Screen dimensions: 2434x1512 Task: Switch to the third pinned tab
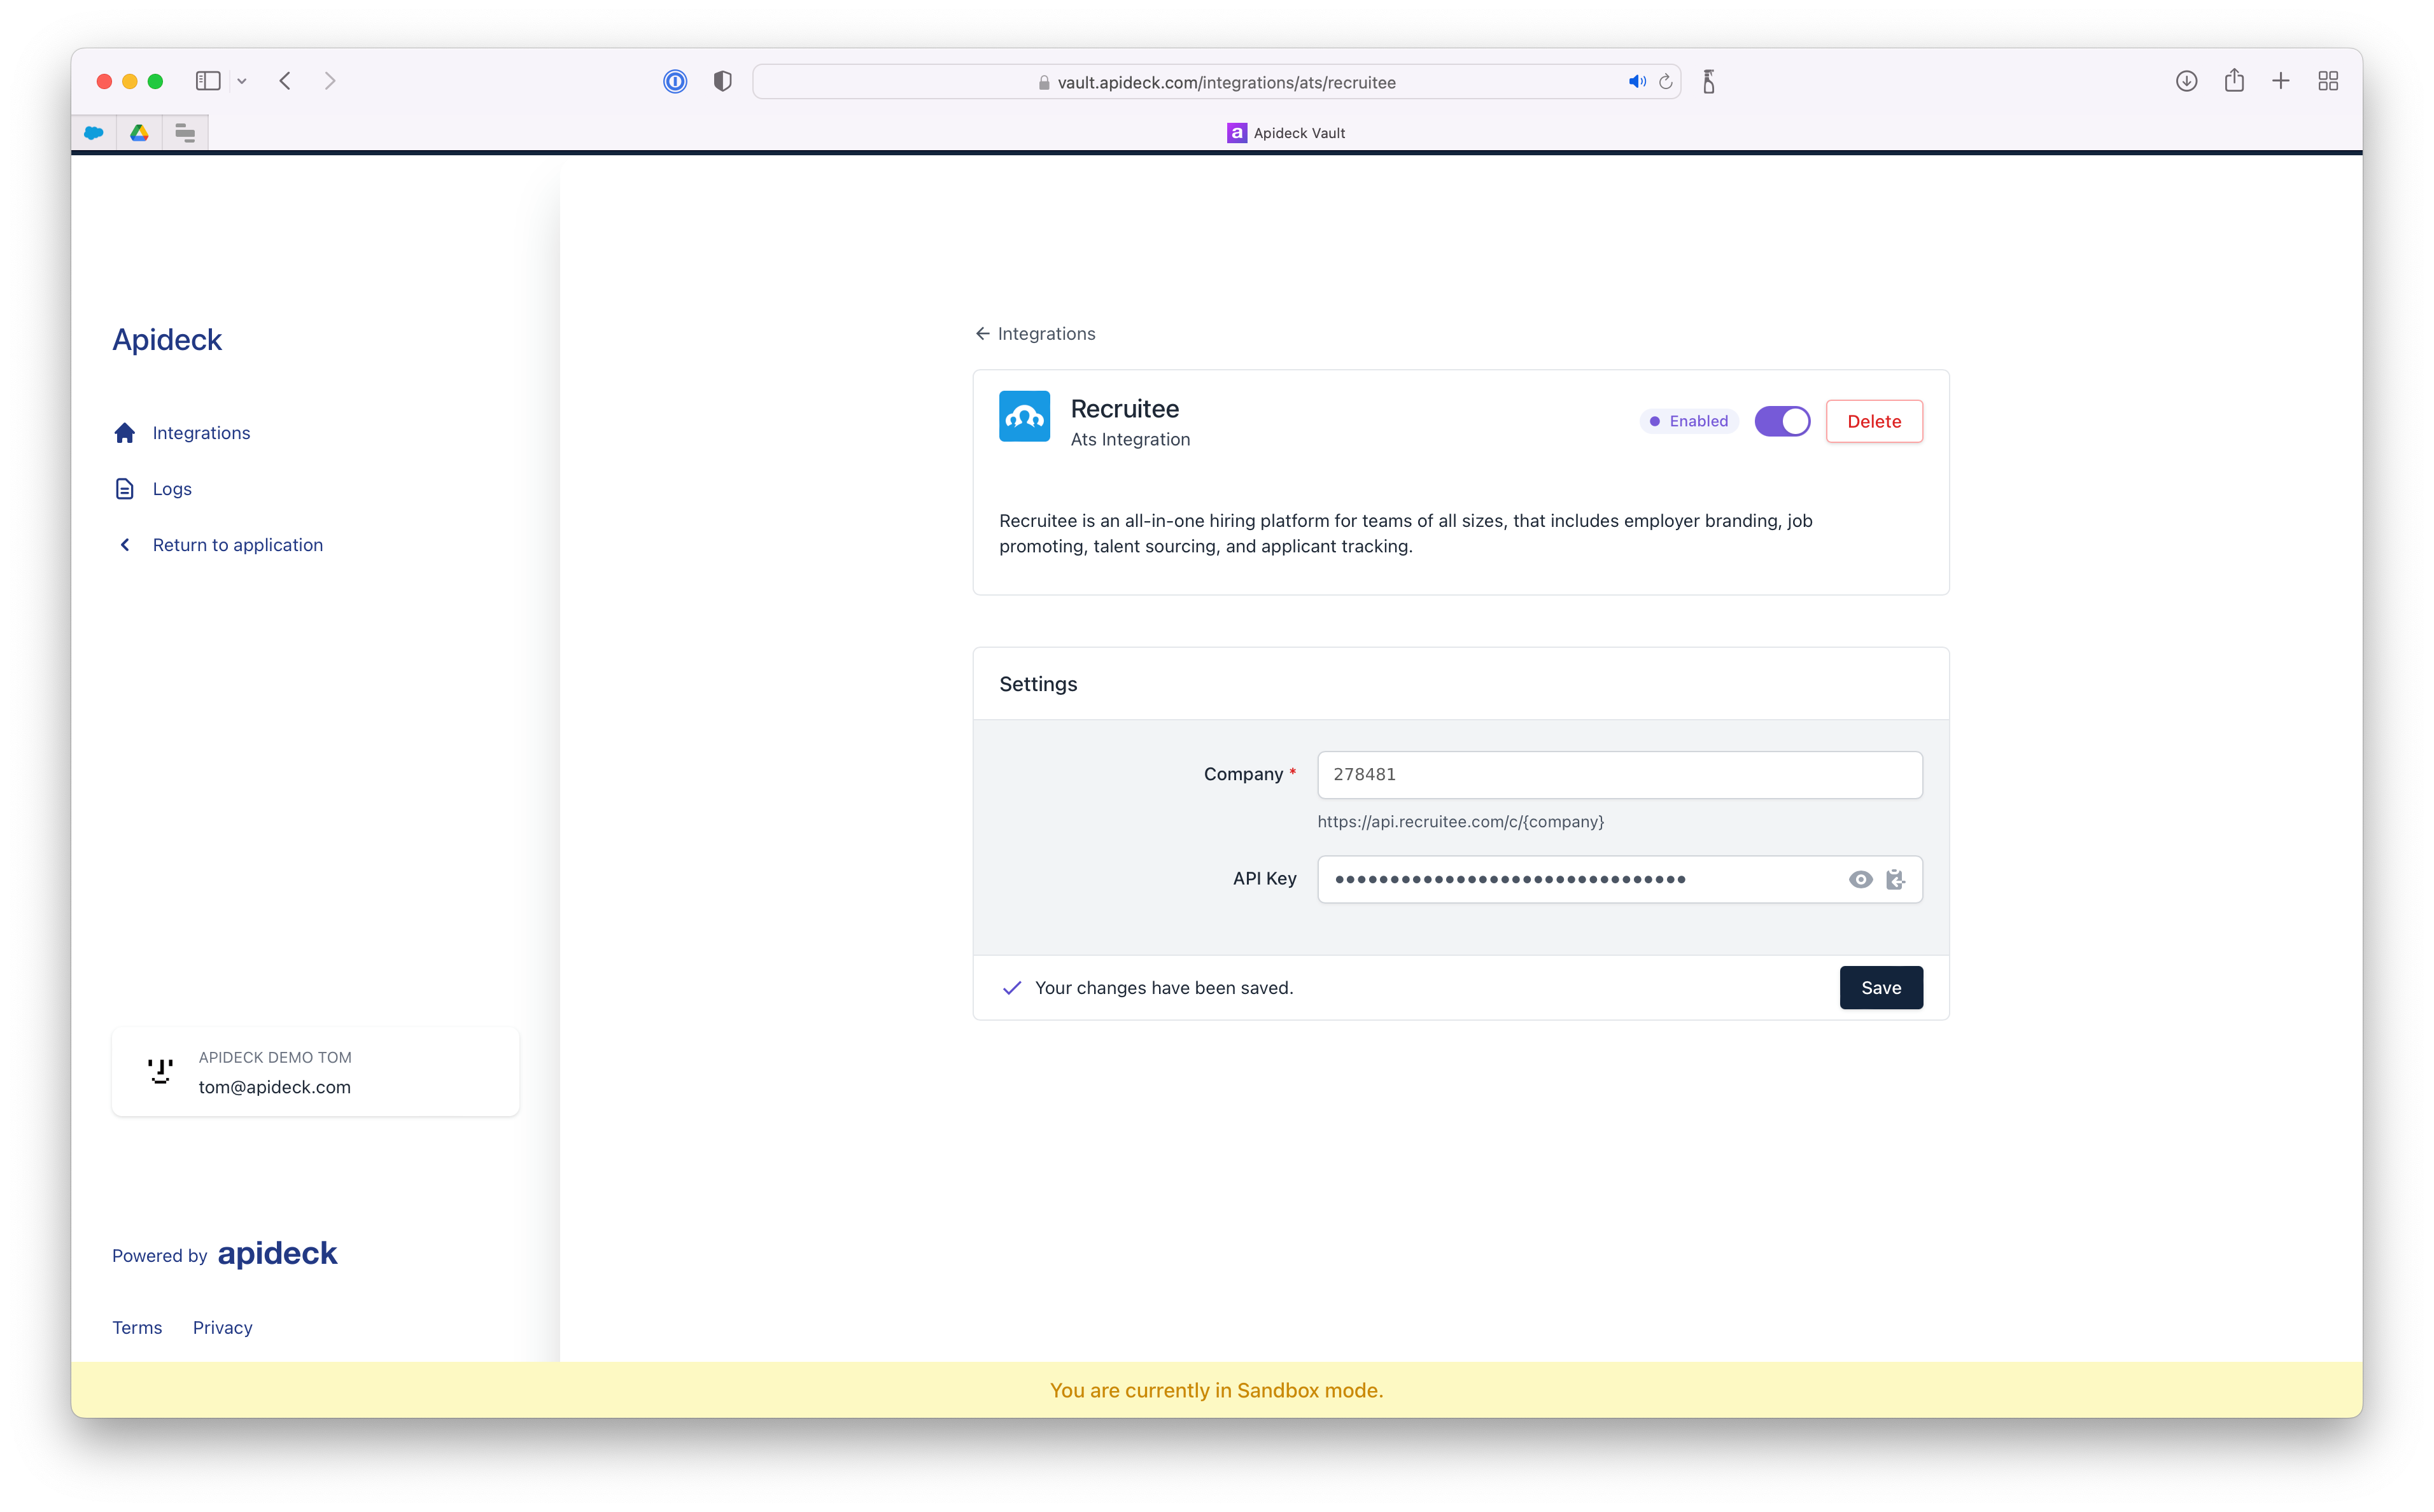tap(185, 132)
